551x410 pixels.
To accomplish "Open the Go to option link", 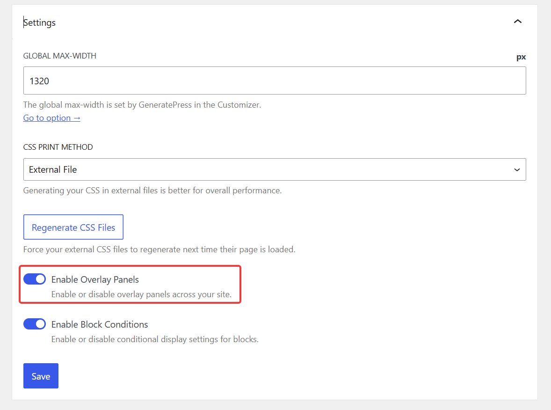I will (x=51, y=118).
